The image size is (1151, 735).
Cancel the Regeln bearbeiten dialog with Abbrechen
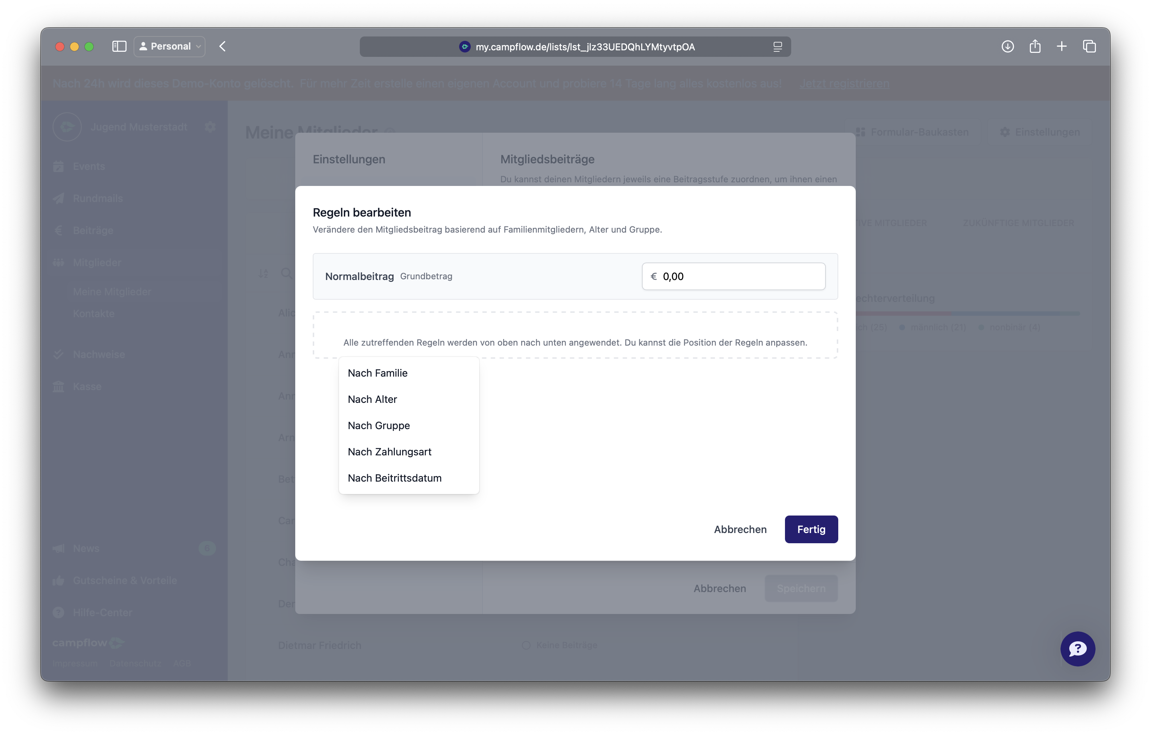(x=740, y=529)
